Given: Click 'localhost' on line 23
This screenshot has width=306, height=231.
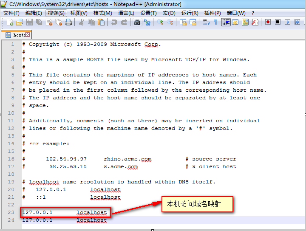Looking at the screenshot, I should (92, 212).
